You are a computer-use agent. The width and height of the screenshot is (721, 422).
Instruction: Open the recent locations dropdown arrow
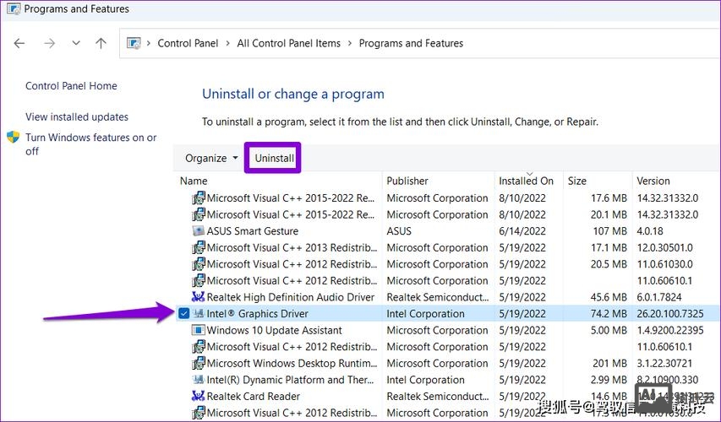tap(76, 43)
